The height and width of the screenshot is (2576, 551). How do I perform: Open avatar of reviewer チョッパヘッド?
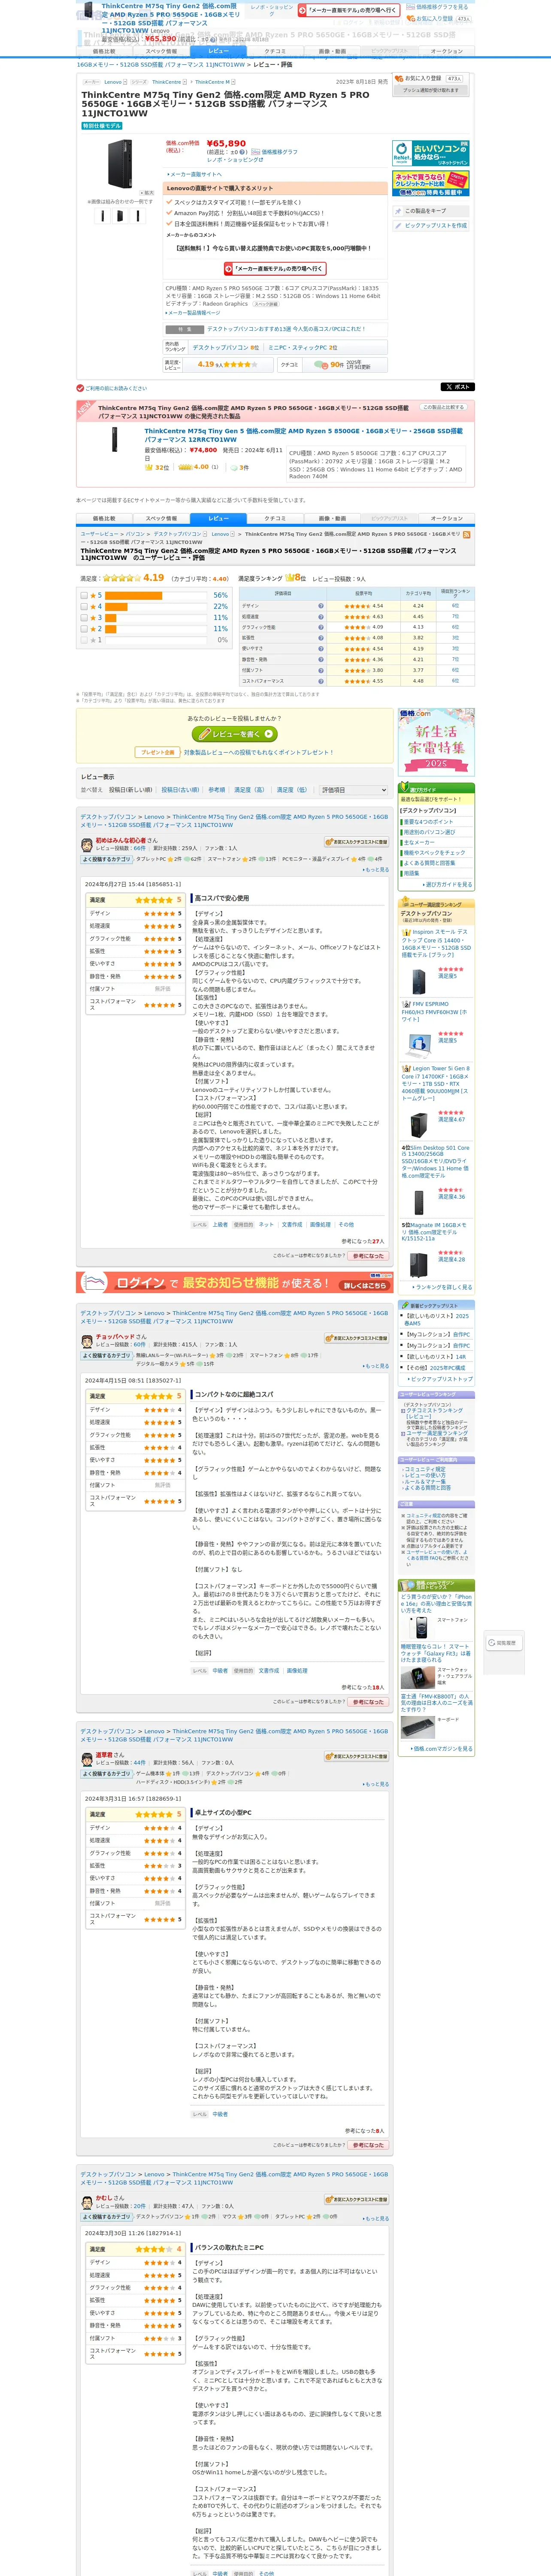tap(87, 1340)
